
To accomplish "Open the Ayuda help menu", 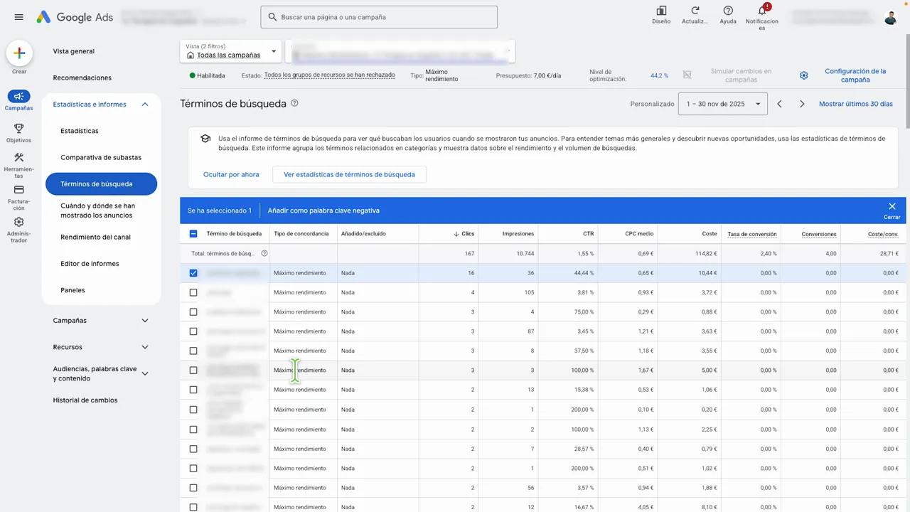I will click(x=728, y=14).
